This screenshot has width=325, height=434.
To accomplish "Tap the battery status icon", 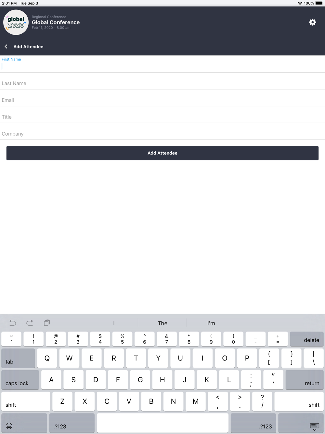I will click(x=319, y=3).
